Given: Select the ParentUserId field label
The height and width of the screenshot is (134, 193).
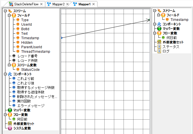Looking at the screenshot, I should [32, 47].
